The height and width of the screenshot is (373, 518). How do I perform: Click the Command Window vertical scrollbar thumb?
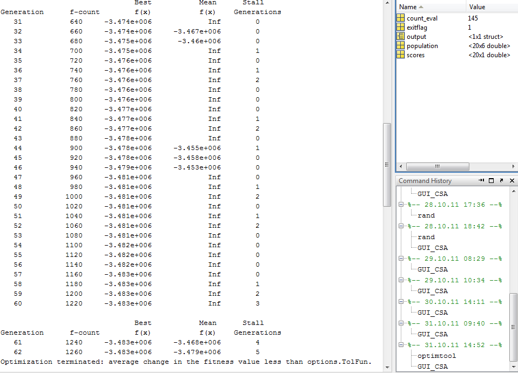pyautogui.click(x=387, y=165)
